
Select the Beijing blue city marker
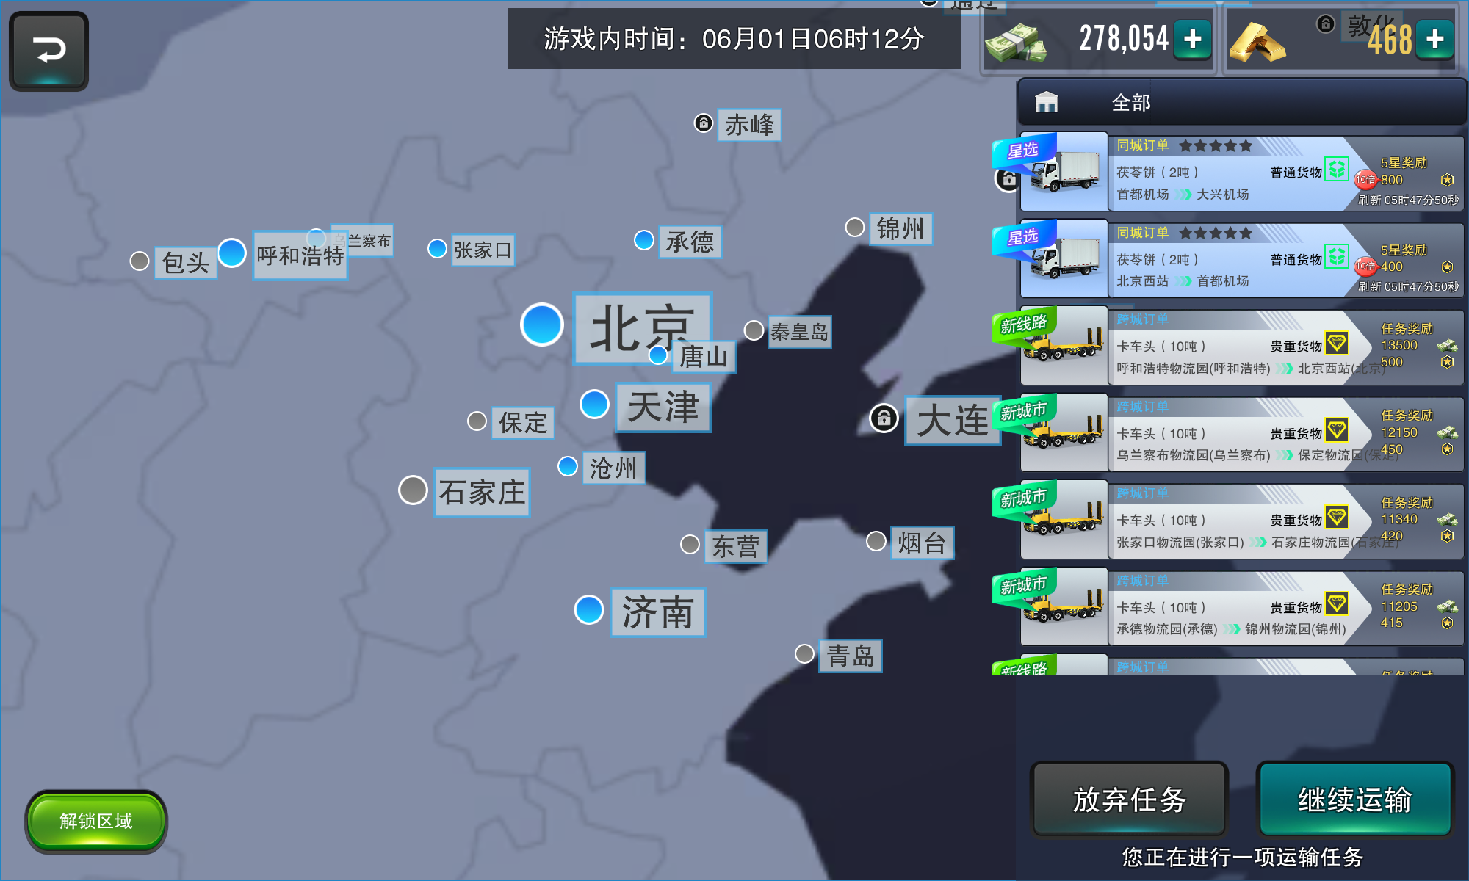542,325
